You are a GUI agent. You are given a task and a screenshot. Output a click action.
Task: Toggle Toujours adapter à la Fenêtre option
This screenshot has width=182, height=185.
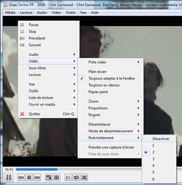click(x=111, y=78)
